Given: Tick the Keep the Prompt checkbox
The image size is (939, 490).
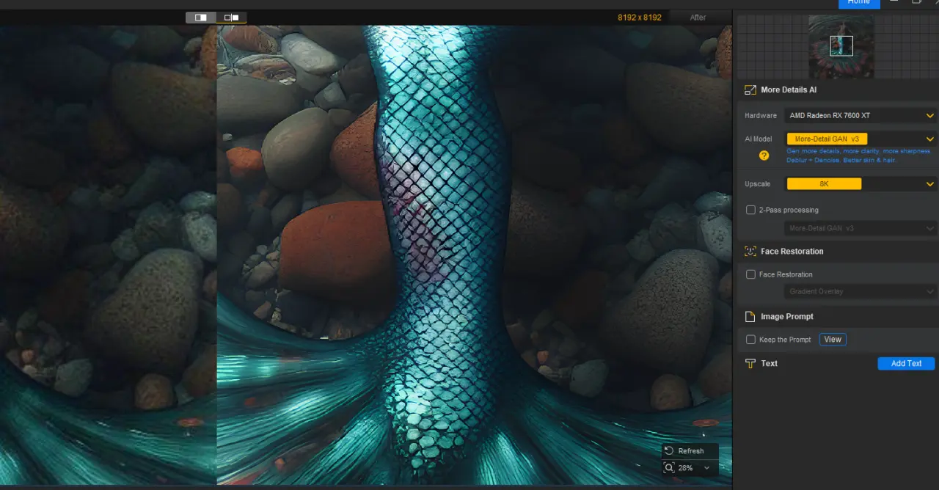Looking at the screenshot, I should tap(750, 340).
